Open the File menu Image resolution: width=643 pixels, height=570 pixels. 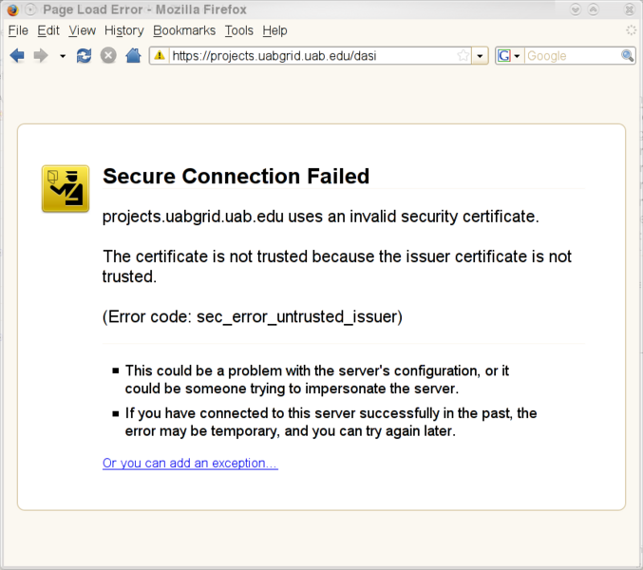point(18,30)
